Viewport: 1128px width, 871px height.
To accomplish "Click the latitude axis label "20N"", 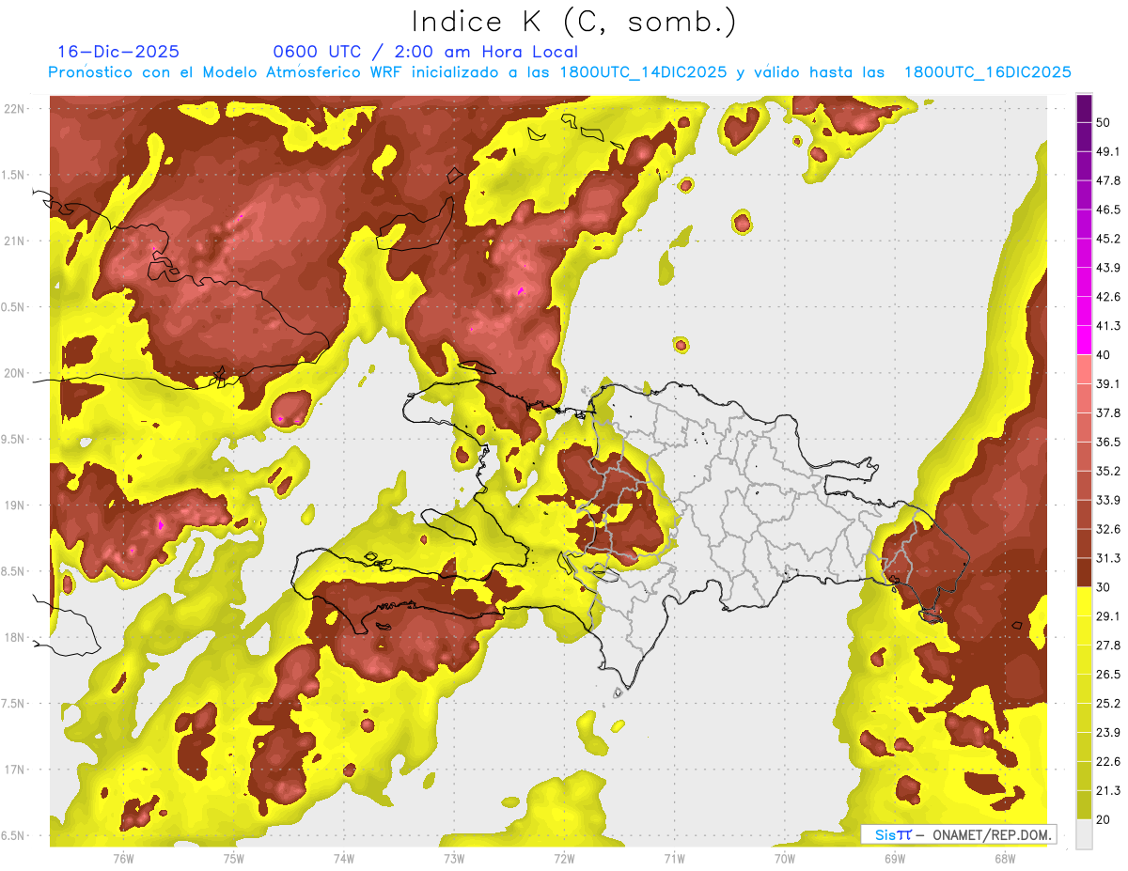I will (x=14, y=373).
